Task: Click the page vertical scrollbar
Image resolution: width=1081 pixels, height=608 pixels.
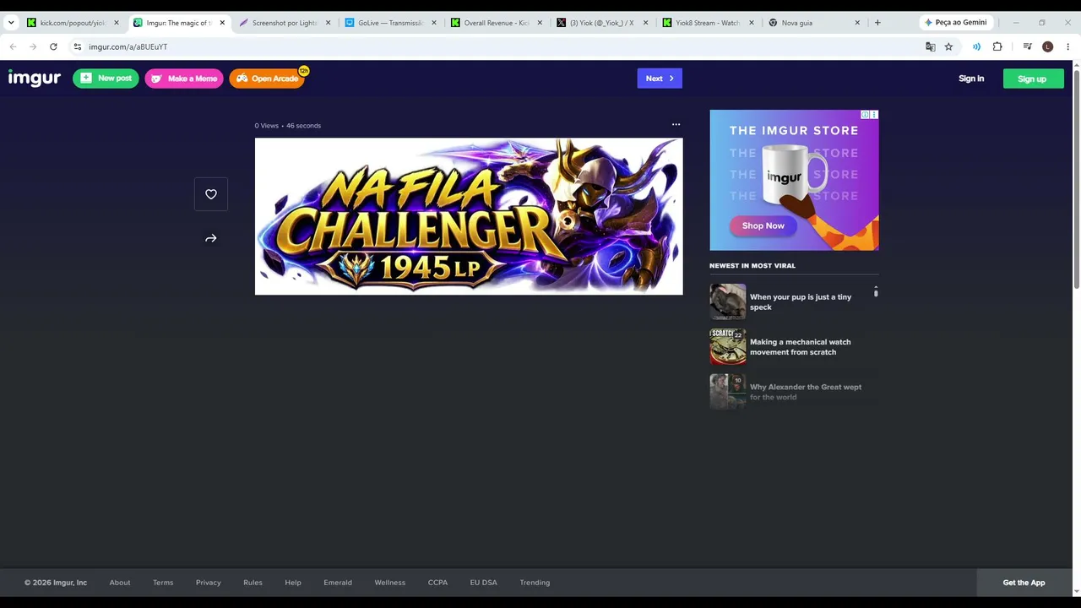Action: 1076,177
